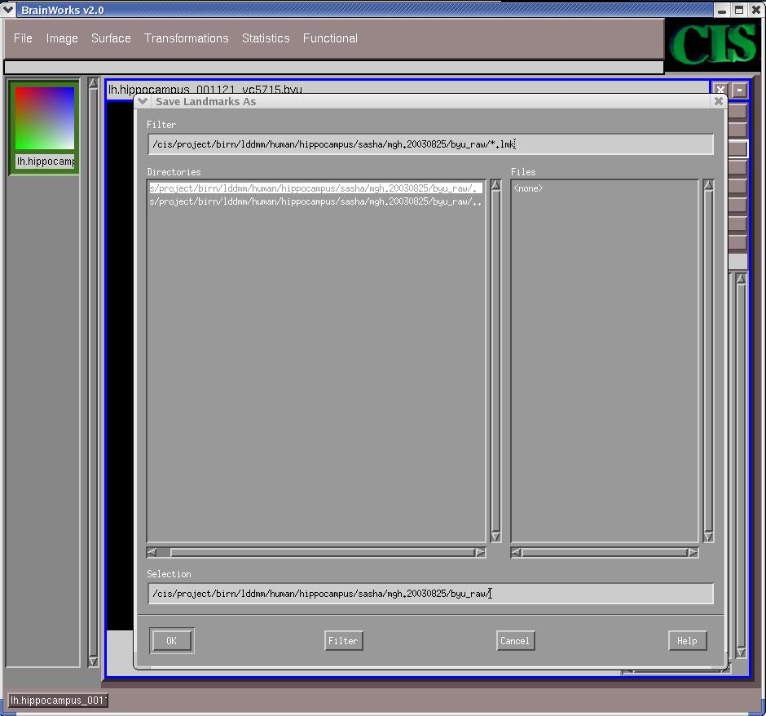Click Directories list scroll-up arrow
The width and height of the screenshot is (766, 716).
point(495,185)
